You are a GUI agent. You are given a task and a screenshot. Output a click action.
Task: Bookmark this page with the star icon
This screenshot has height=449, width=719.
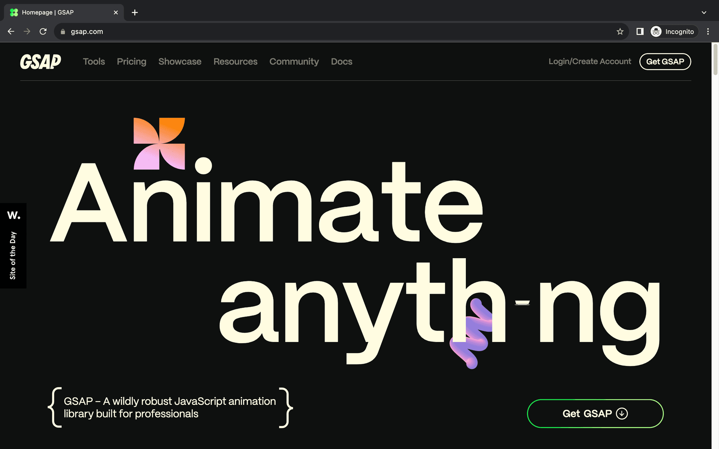point(620,31)
